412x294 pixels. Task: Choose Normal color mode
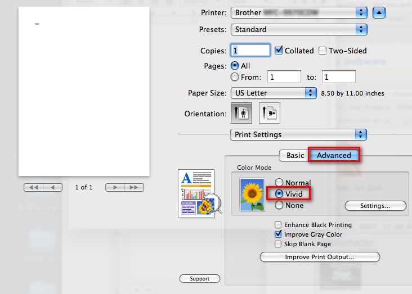click(x=280, y=183)
